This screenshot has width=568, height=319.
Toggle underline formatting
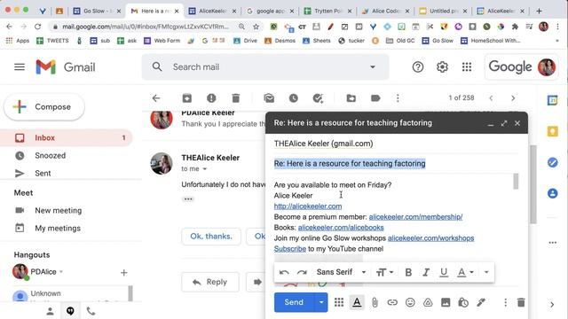pos(444,272)
